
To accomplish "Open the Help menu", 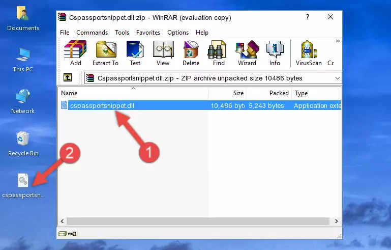I will coord(202,33).
